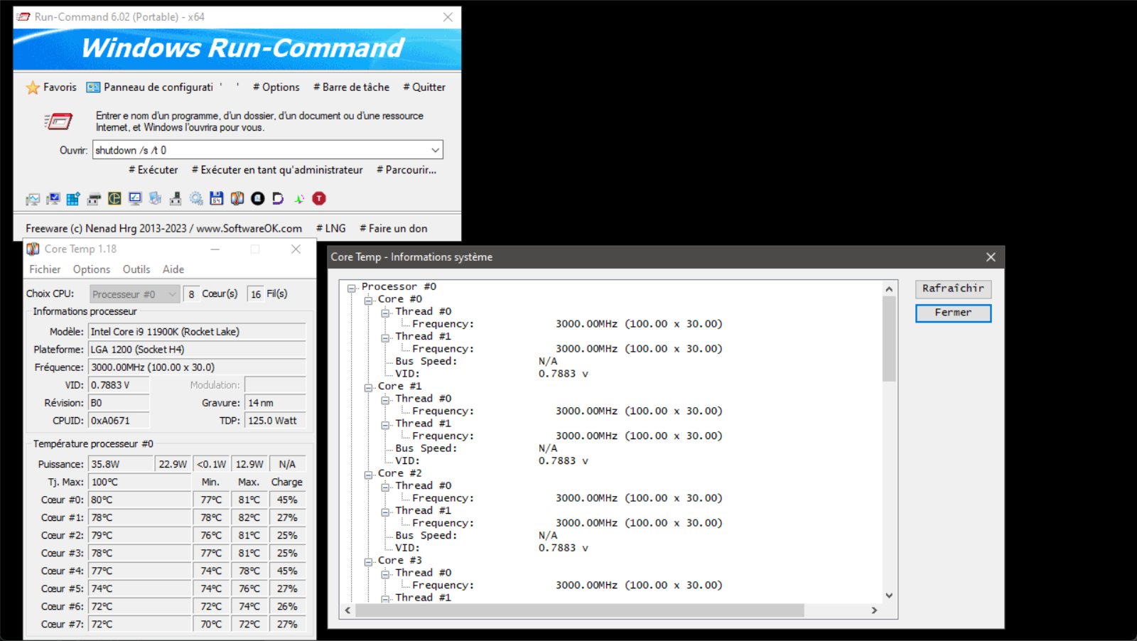Click the horizontal scrollbar in system information
The image size is (1137, 641).
click(579, 610)
